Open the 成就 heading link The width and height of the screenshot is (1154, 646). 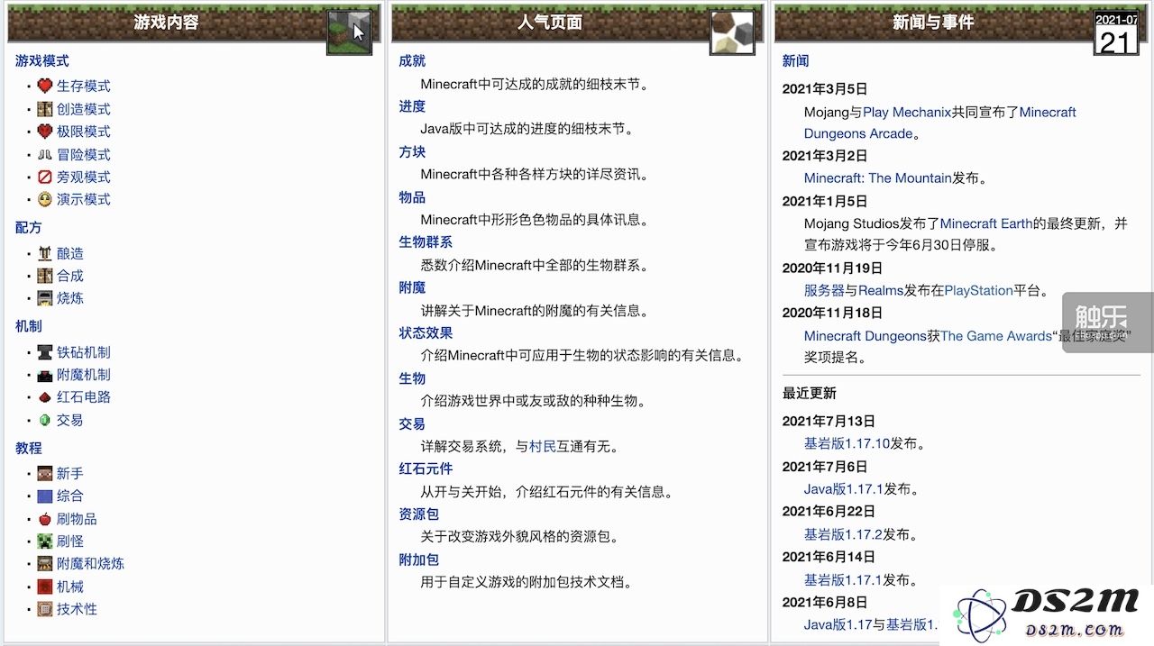click(412, 61)
